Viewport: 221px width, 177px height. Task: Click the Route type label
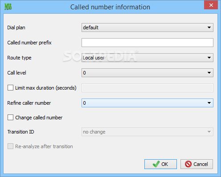pyautogui.click(x=19, y=58)
